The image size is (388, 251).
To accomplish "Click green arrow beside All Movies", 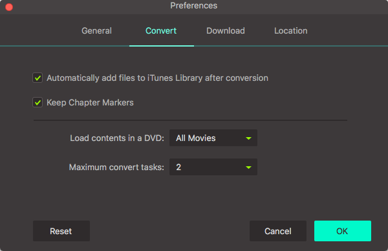I will [x=248, y=138].
